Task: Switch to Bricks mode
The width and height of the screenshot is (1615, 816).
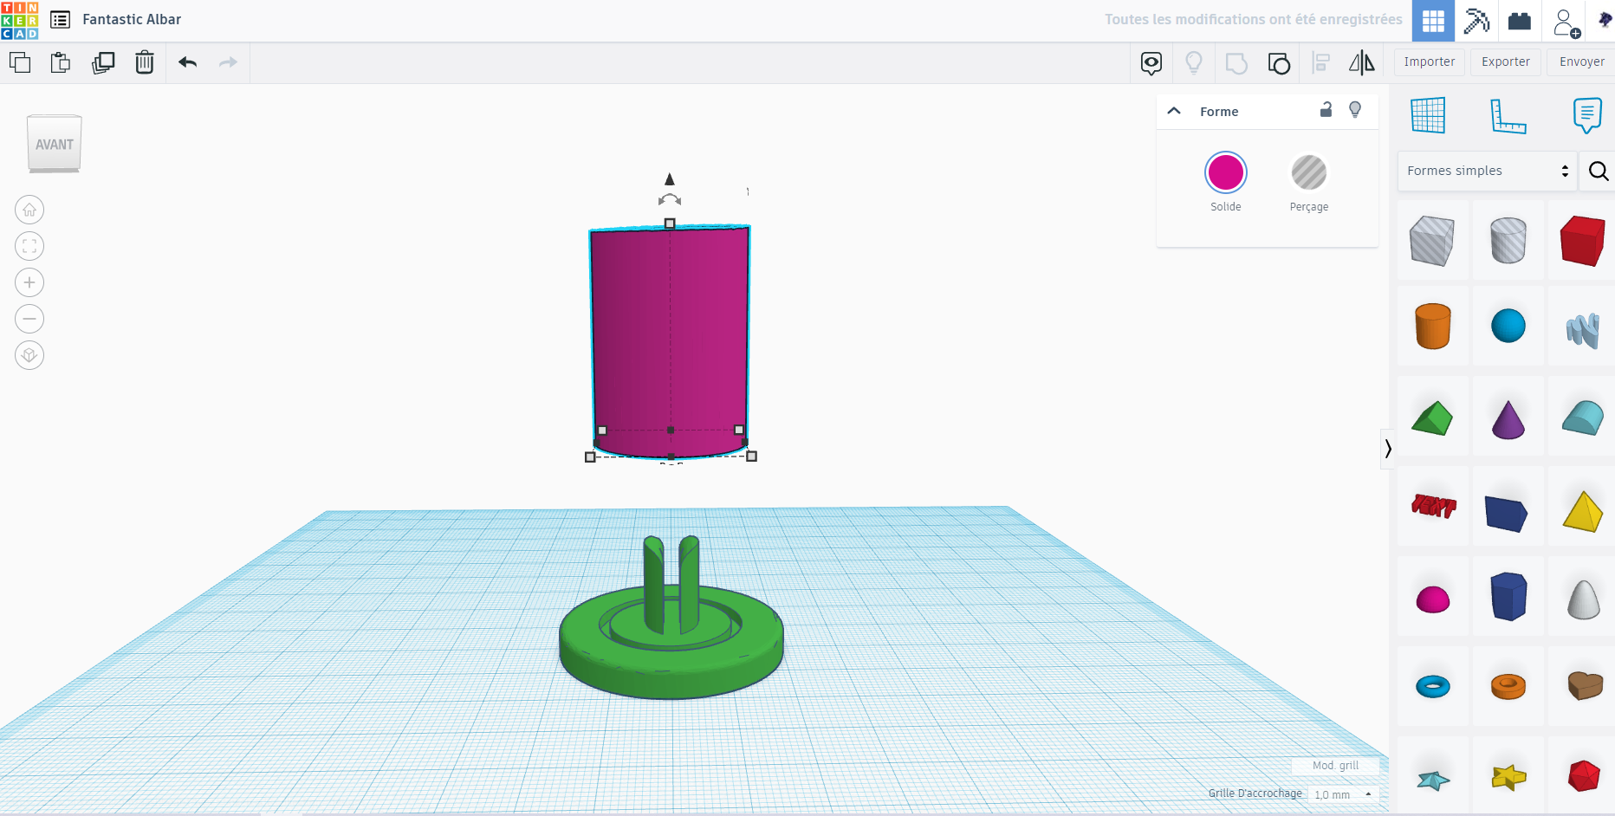Action: (1520, 21)
